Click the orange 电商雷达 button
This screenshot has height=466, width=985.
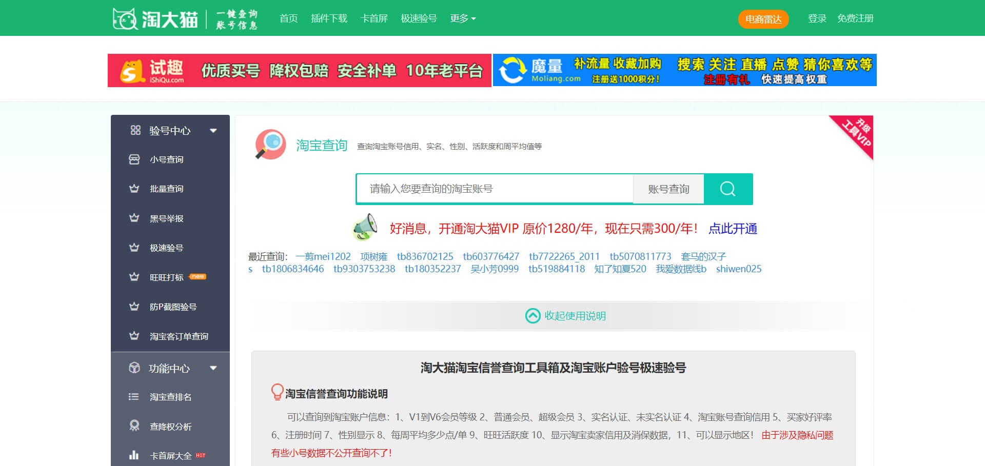(x=763, y=19)
